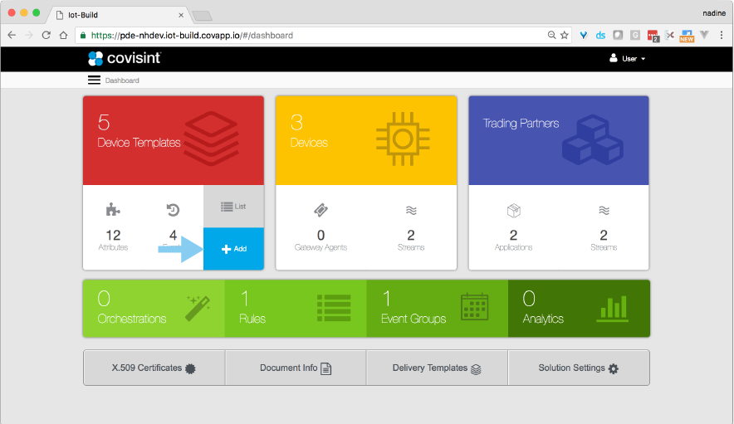
Task: Click the Device Templates stack icon
Action: [210, 139]
